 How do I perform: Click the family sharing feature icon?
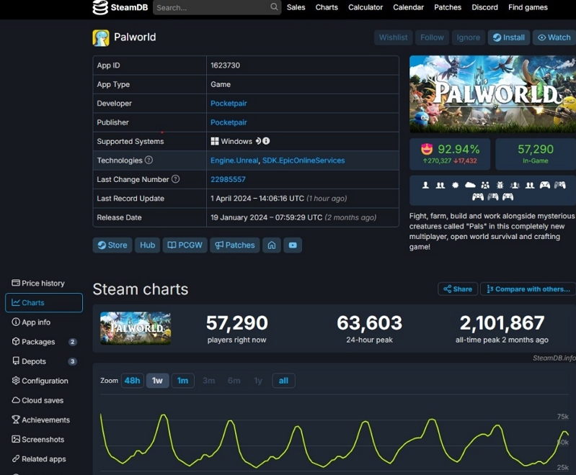click(485, 185)
